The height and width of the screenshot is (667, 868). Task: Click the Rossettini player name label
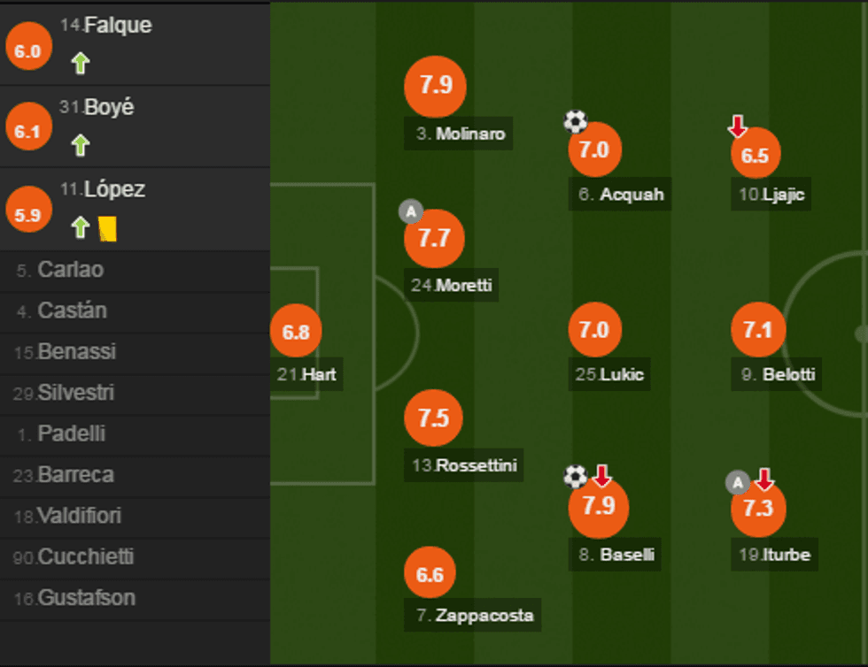point(464,465)
